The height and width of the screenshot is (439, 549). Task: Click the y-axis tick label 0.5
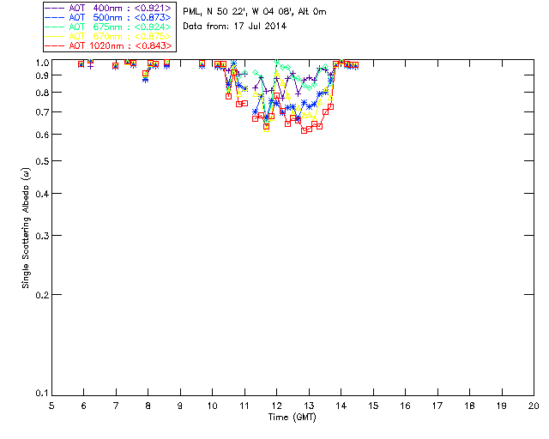pyautogui.click(x=42, y=161)
